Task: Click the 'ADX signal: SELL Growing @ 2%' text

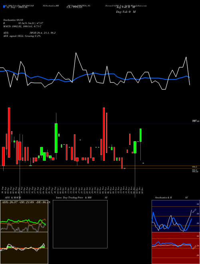Action: [x=22, y=36]
